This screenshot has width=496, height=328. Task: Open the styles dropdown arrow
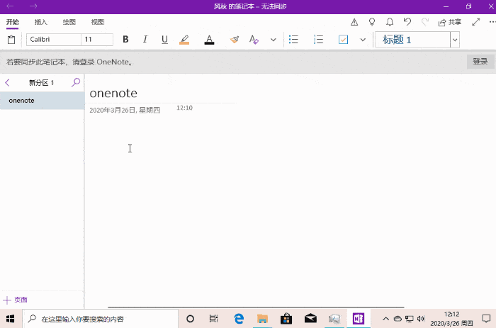455,40
